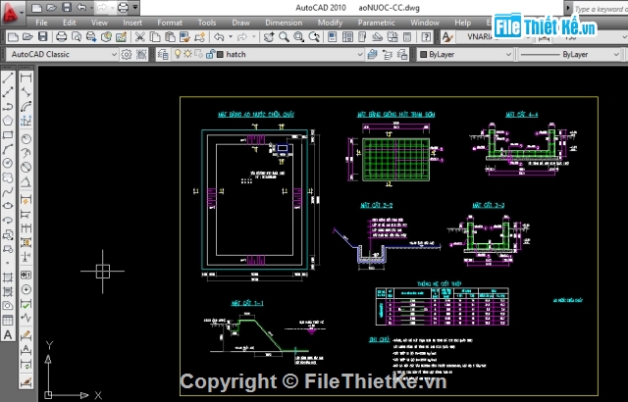Select the Diameter dimension tool
Screen dimensions: 628x402
click(26, 167)
